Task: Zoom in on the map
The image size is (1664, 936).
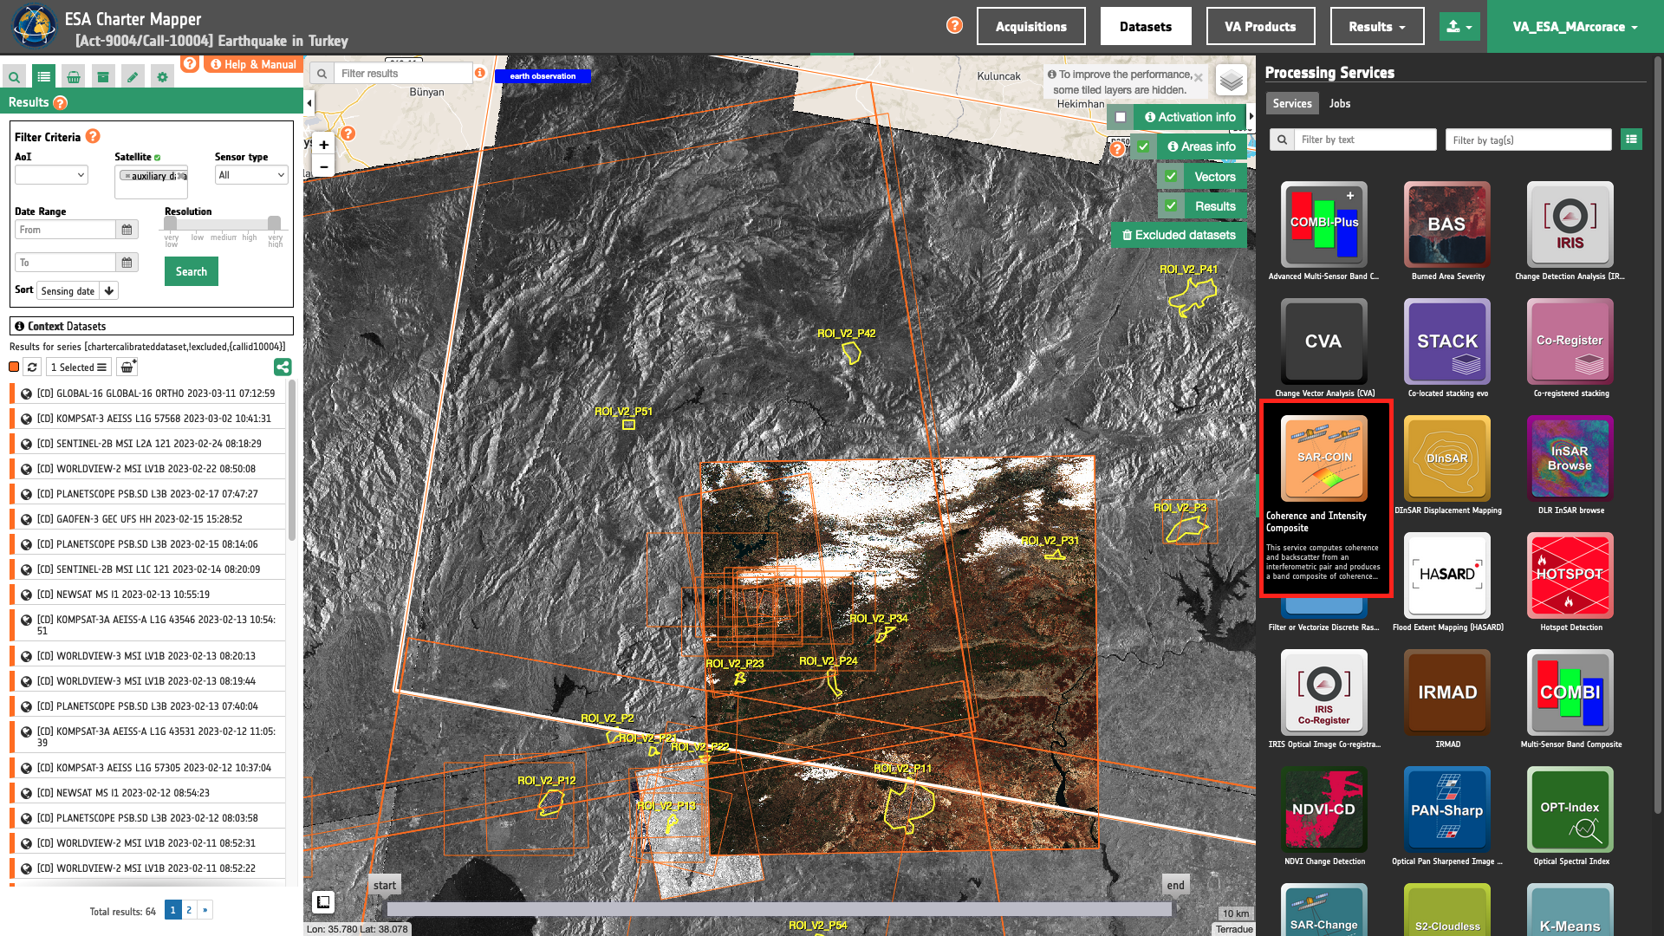Action: [x=323, y=145]
